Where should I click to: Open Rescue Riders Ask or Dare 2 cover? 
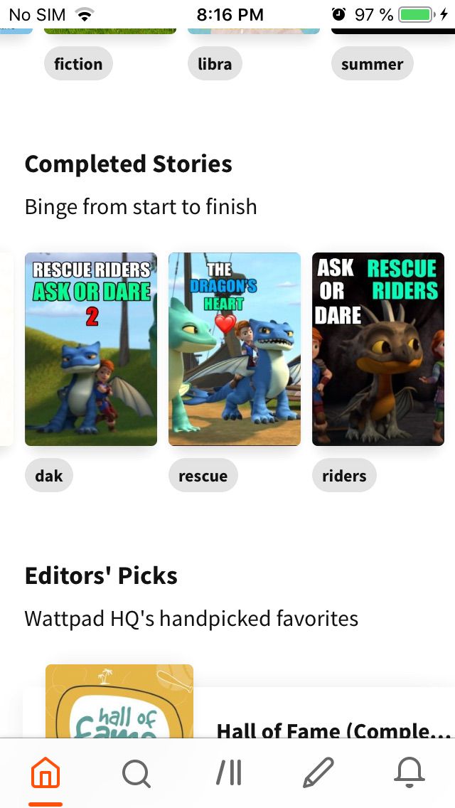tap(91, 349)
